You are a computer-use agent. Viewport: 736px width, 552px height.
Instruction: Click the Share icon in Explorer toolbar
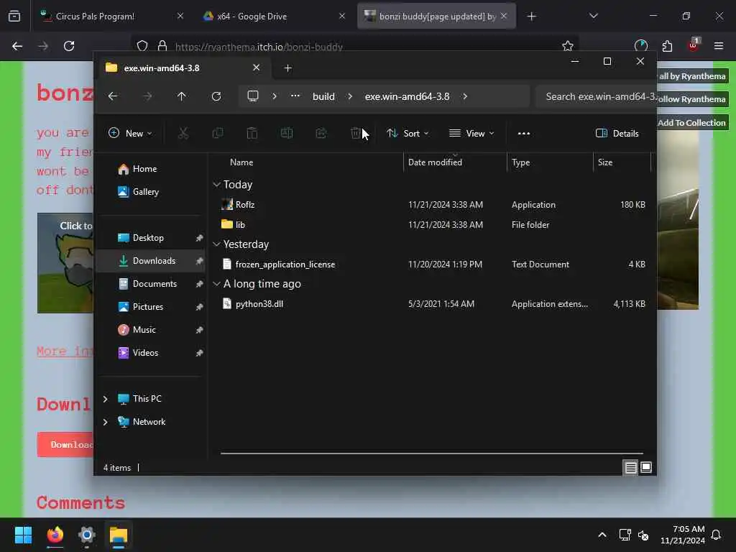click(321, 133)
